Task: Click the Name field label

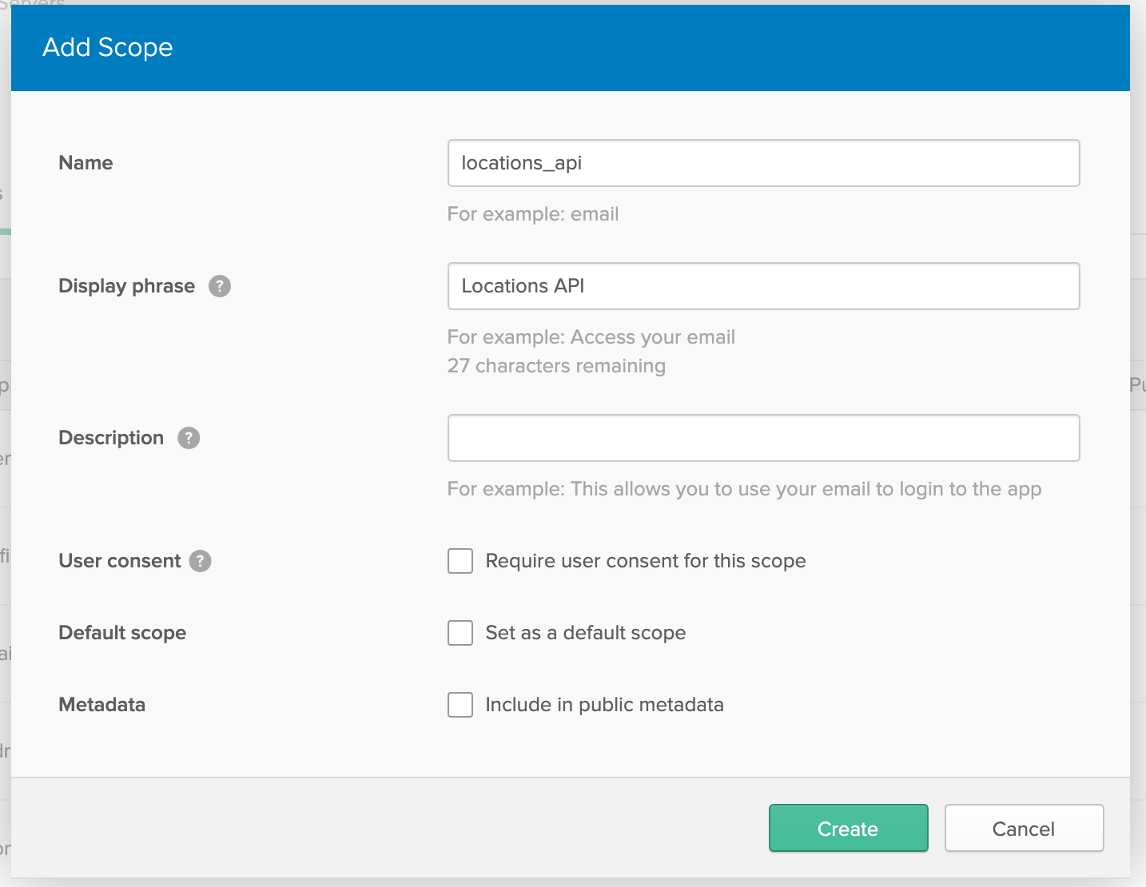Action: click(x=85, y=163)
